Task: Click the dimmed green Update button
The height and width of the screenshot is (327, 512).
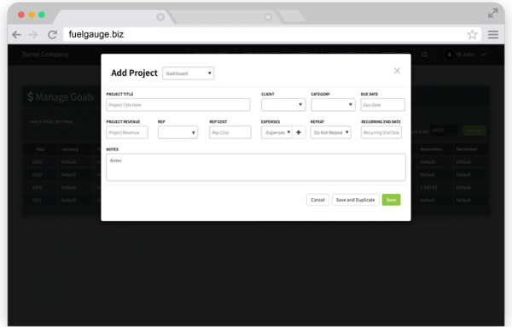Action: [474, 131]
